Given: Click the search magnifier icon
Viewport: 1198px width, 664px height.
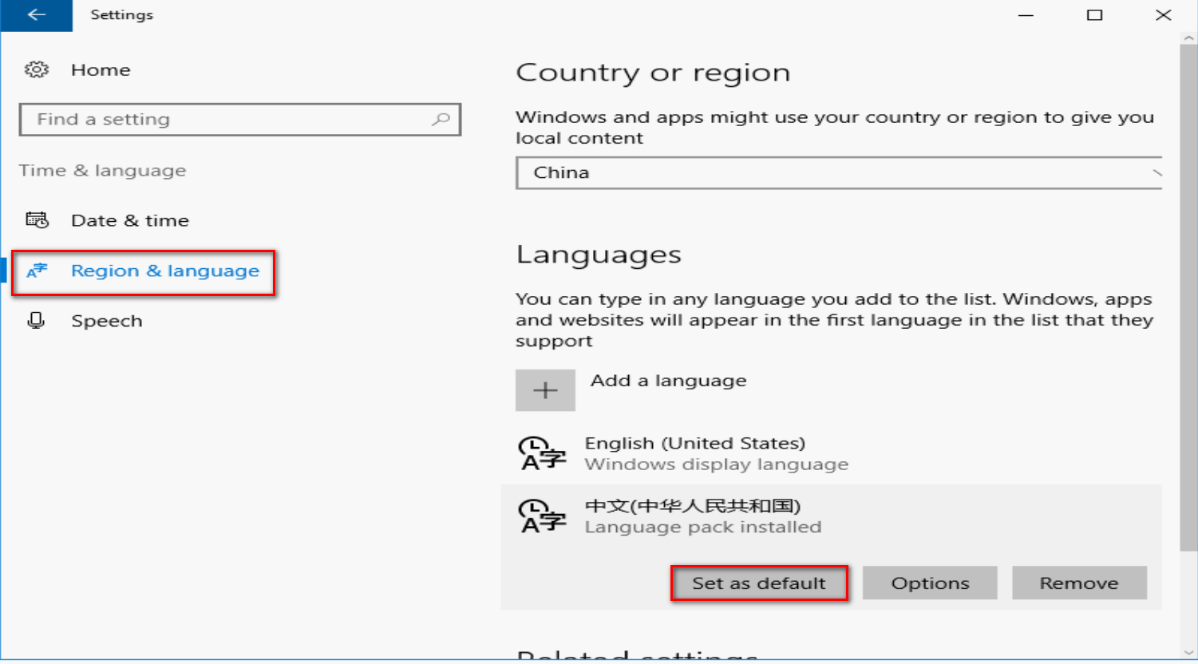Looking at the screenshot, I should [441, 120].
